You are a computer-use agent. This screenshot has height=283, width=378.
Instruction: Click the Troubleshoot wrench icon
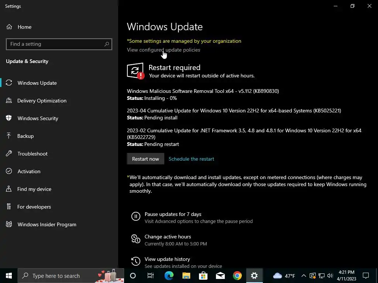point(9,154)
